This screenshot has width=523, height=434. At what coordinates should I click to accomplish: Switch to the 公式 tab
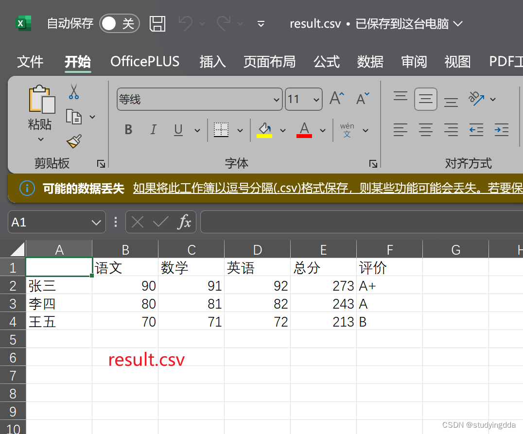(327, 62)
